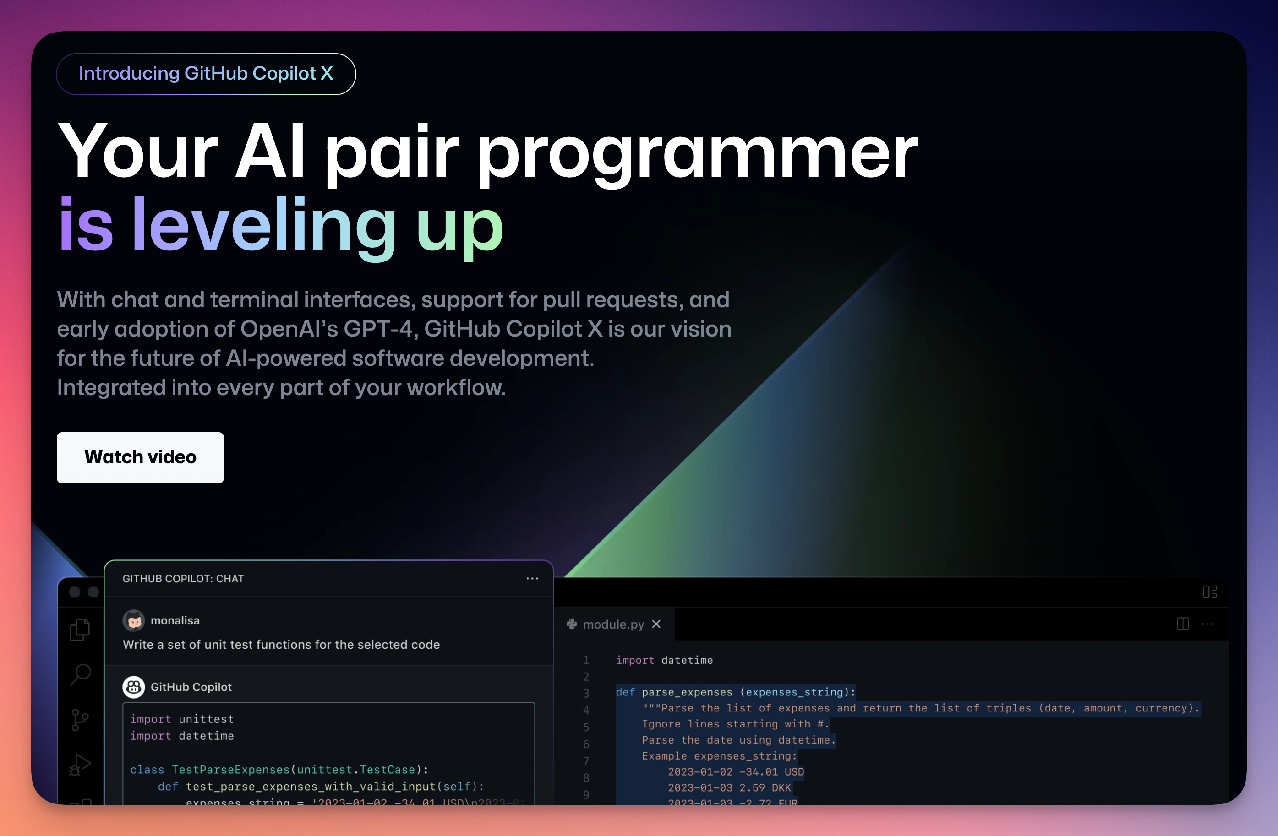This screenshot has height=836, width=1278.
Task: Open editor more actions ellipsis
Action: click(x=1207, y=624)
